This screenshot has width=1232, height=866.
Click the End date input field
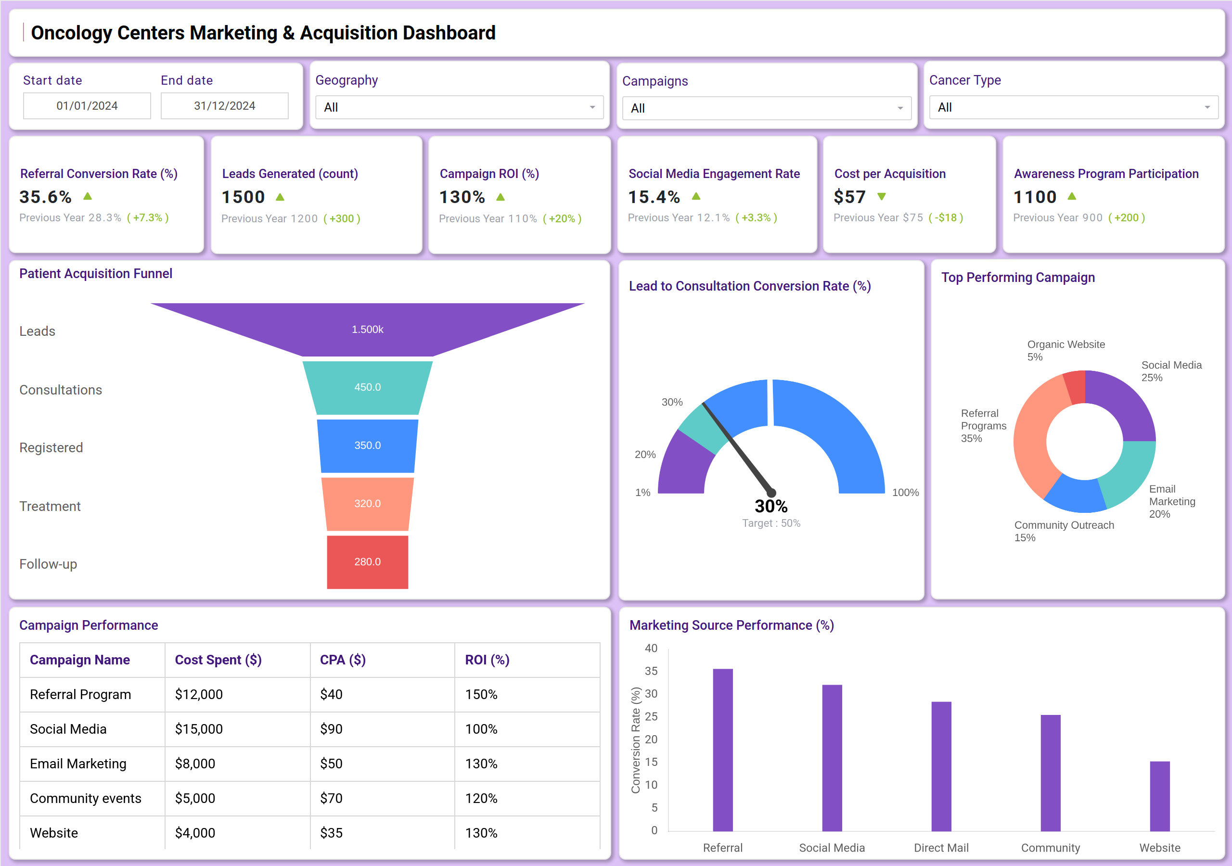[x=224, y=106]
